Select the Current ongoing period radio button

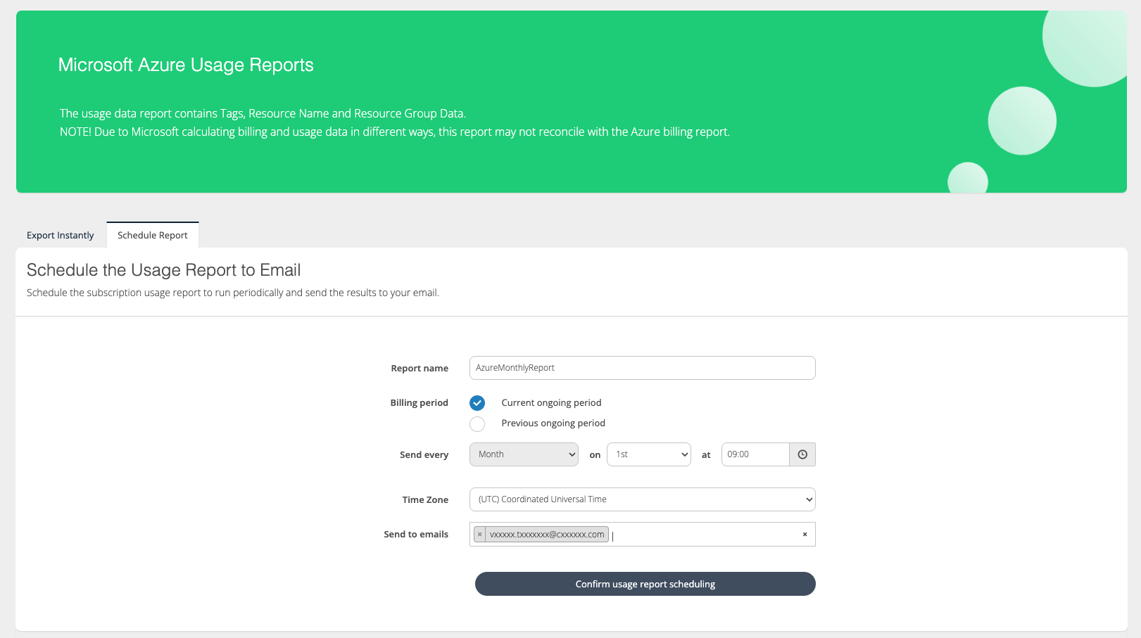477,403
